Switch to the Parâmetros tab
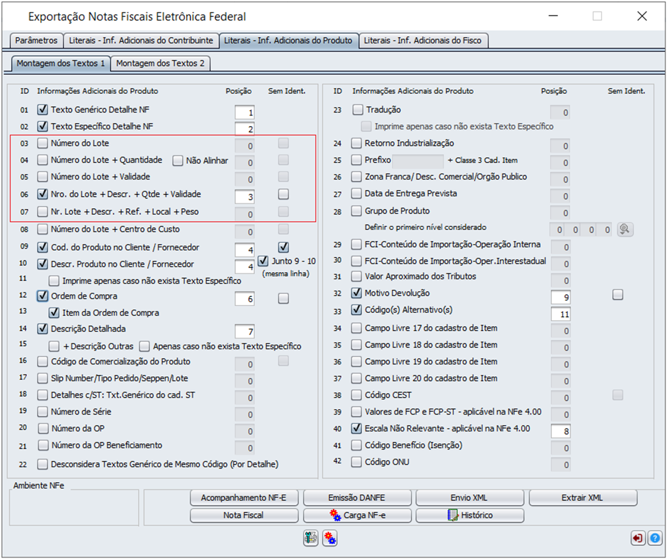The width and height of the screenshot is (668, 560). coord(36,41)
